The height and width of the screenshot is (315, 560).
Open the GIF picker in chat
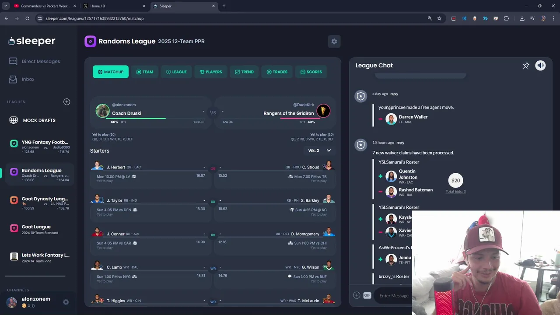point(367,295)
